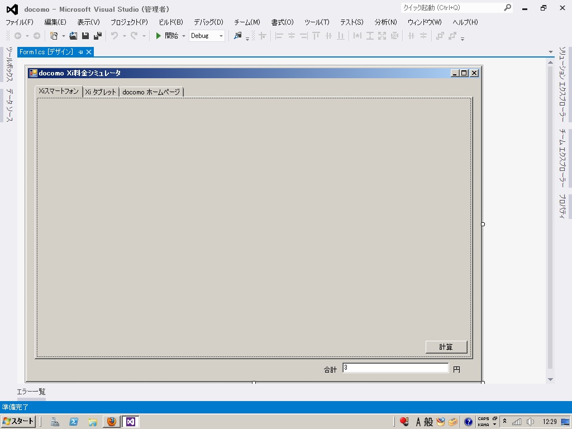Open the ファイル(F) menu
Viewport: 572px width, 429px height.
coord(20,22)
